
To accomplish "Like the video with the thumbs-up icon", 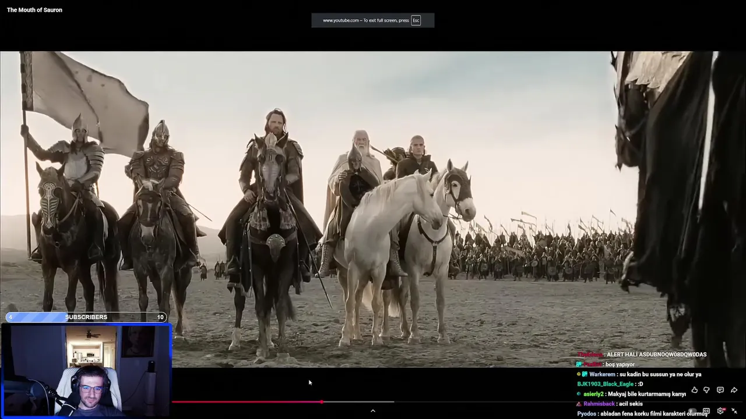I will (694, 390).
